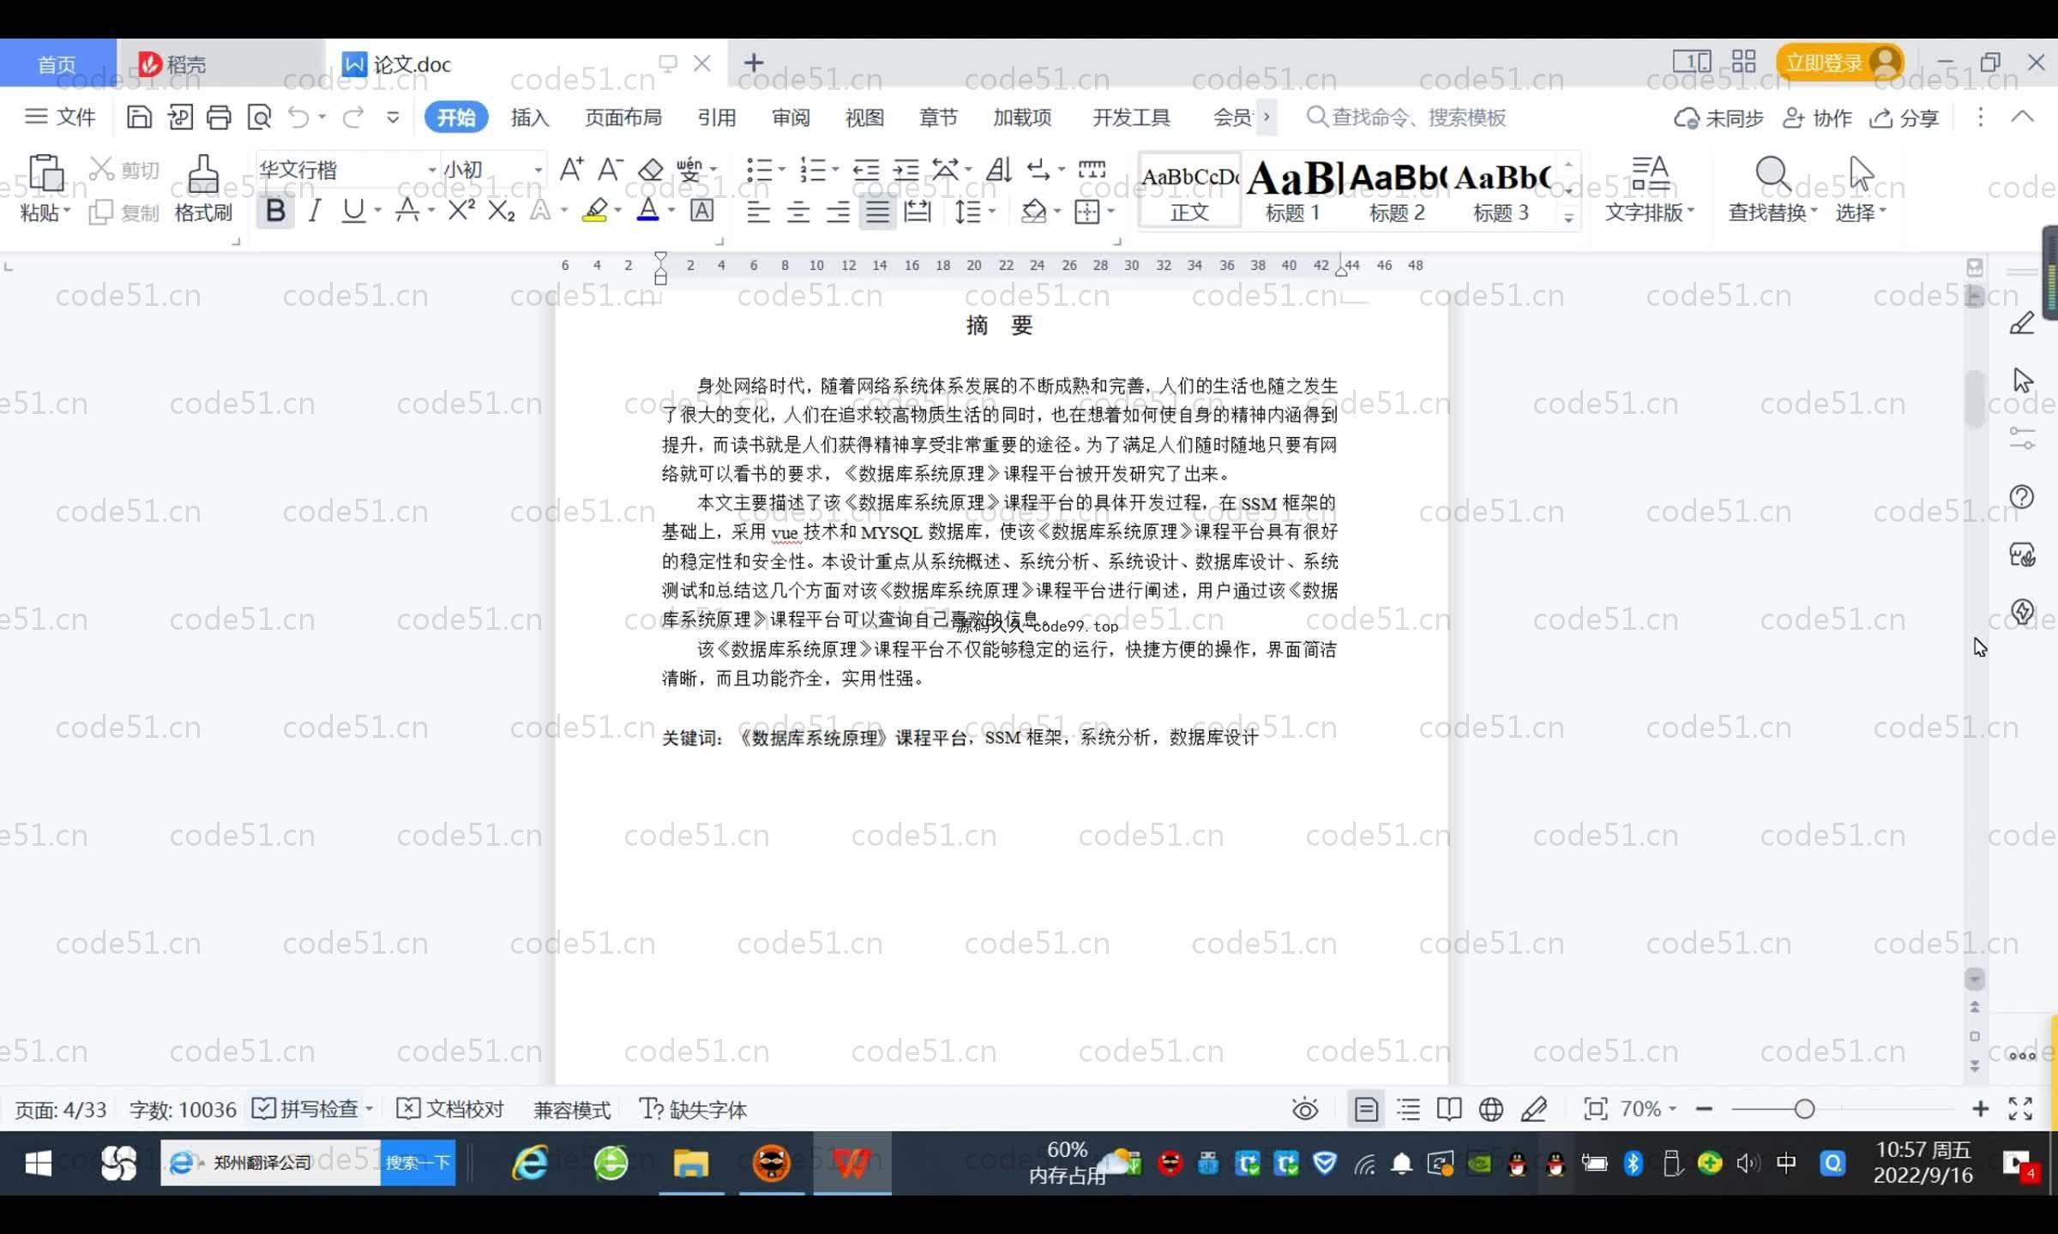Expand line spacing options
The height and width of the screenshot is (1234, 2058).
992,211
